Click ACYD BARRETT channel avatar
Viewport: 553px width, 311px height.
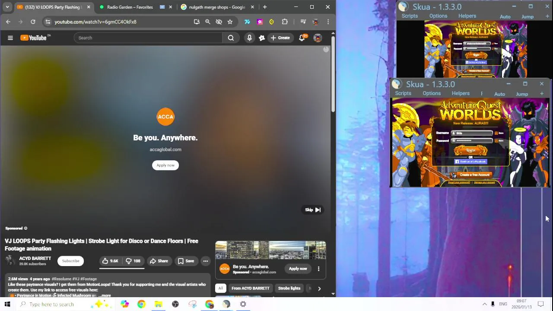pos(10,260)
